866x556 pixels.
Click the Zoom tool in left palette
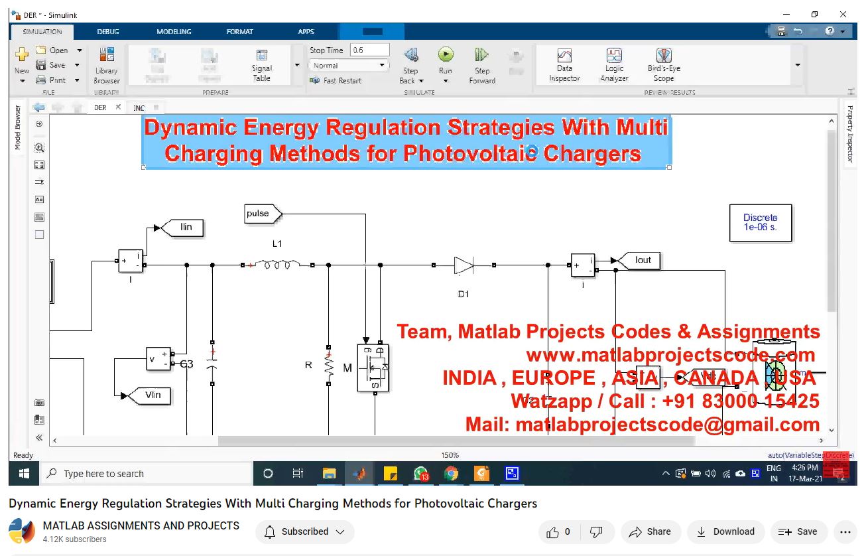39,148
